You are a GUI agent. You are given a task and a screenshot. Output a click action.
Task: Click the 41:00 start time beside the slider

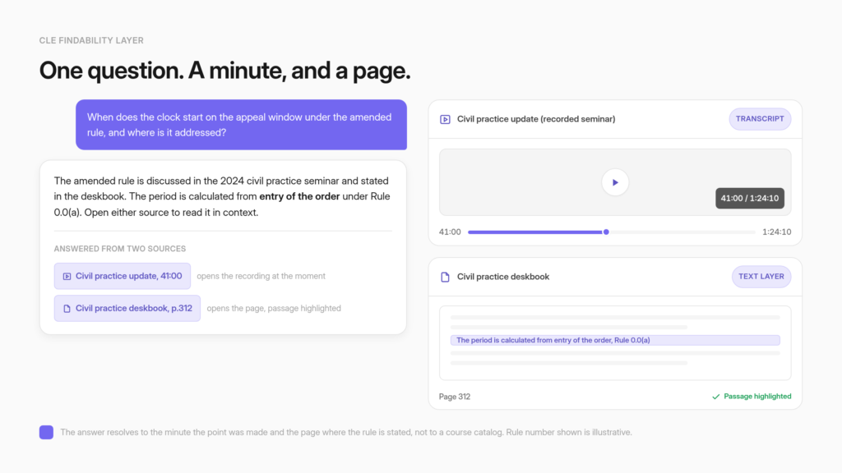pos(450,232)
